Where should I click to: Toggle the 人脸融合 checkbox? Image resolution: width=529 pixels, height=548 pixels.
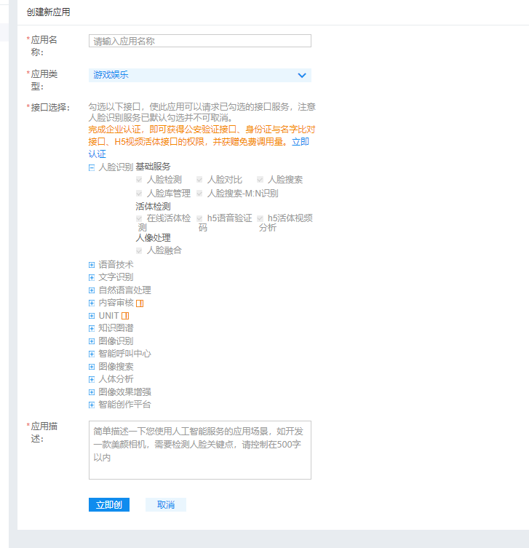point(139,250)
